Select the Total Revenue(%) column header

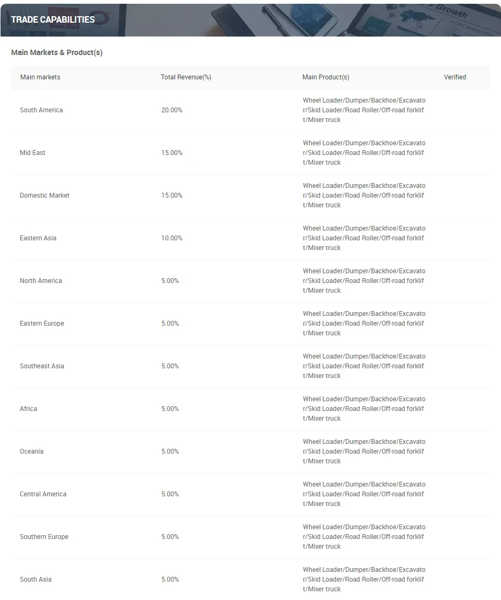pos(186,77)
